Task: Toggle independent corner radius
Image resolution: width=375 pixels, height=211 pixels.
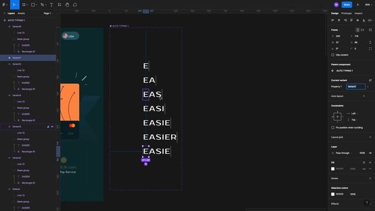Action: (x=370, y=49)
